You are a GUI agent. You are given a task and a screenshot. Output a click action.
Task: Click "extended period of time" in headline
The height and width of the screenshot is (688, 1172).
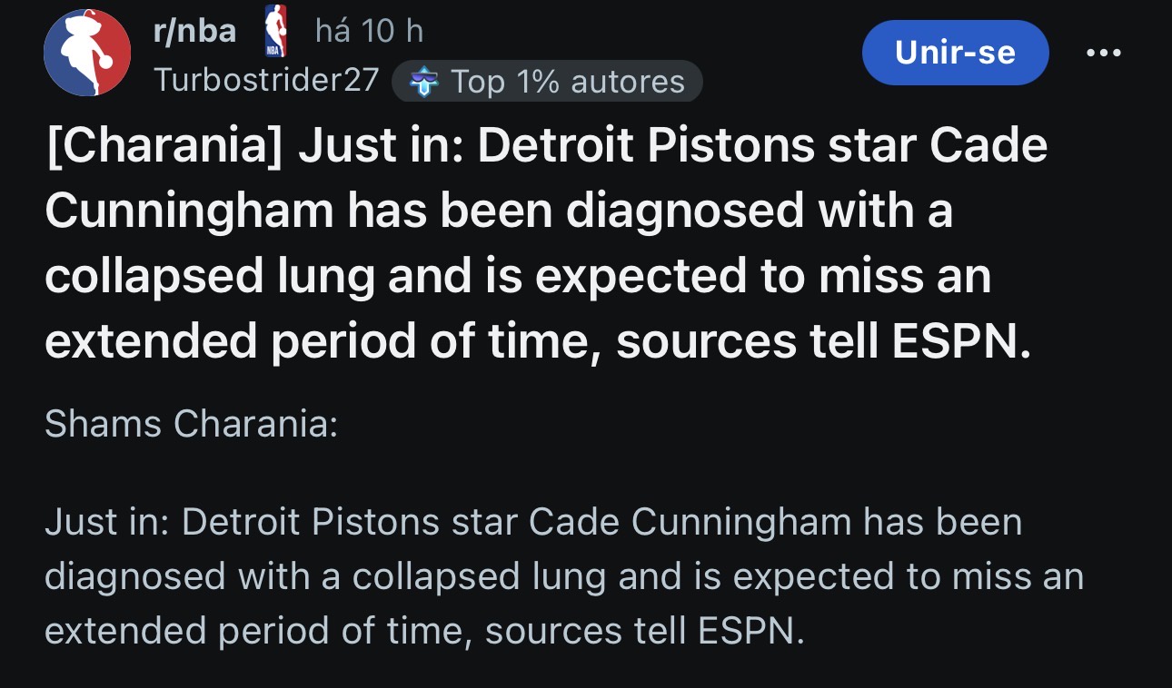click(x=317, y=341)
